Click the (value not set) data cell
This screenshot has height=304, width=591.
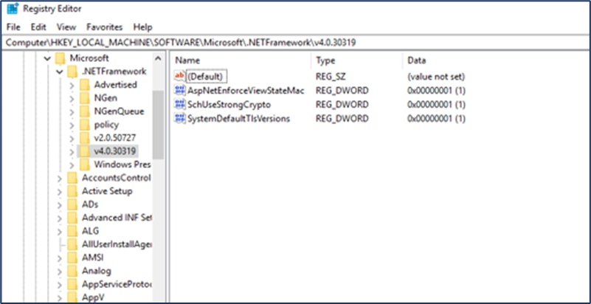pyautogui.click(x=436, y=77)
